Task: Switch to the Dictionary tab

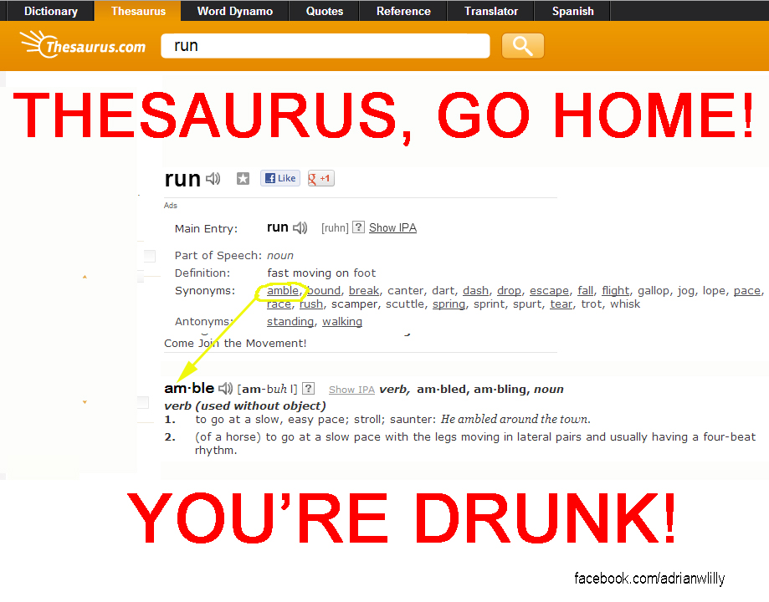Action: point(49,11)
